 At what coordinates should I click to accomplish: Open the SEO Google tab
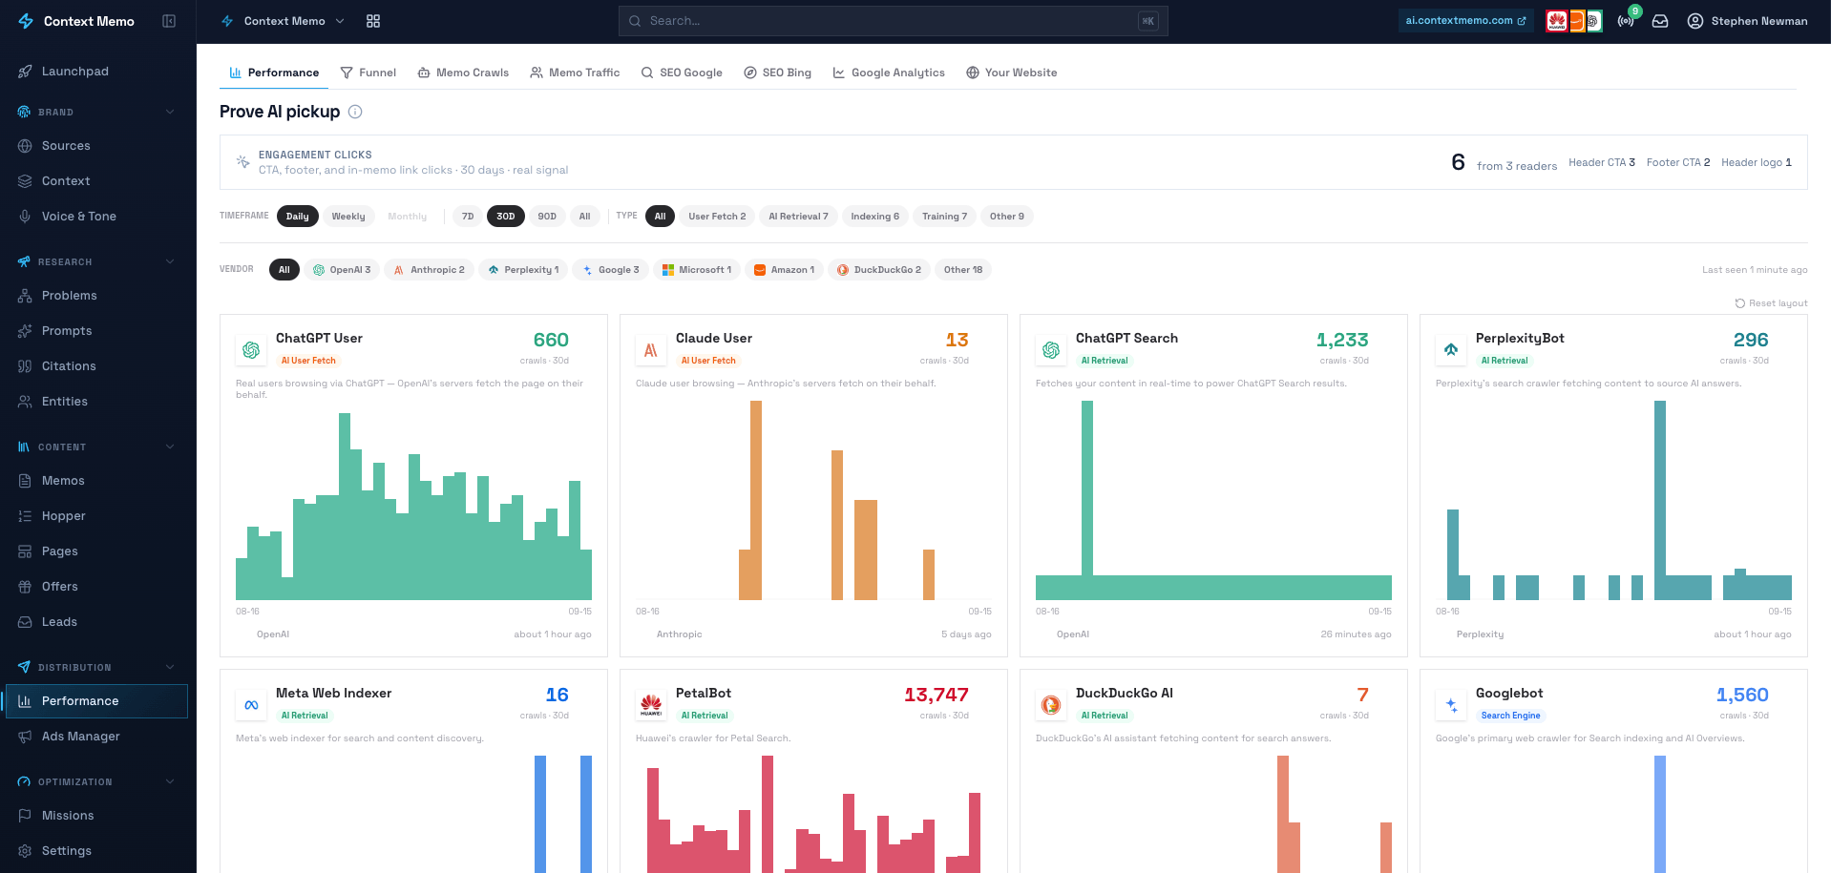tap(682, 73)
